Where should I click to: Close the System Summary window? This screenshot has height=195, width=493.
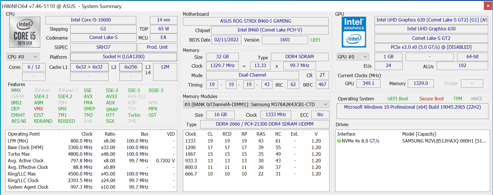coord(488,6)
